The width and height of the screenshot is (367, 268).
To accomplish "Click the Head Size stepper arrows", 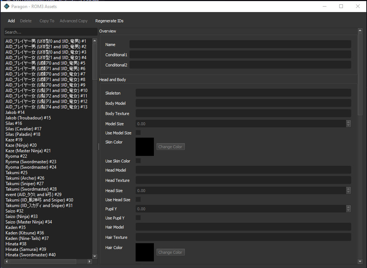I will tap(348, 191).
